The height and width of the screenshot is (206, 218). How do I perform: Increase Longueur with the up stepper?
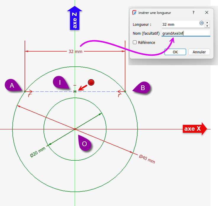click(x=207, y=23)
